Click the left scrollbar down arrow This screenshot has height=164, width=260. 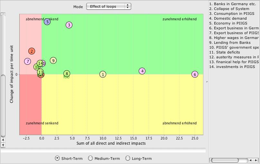tap(3, 145)
